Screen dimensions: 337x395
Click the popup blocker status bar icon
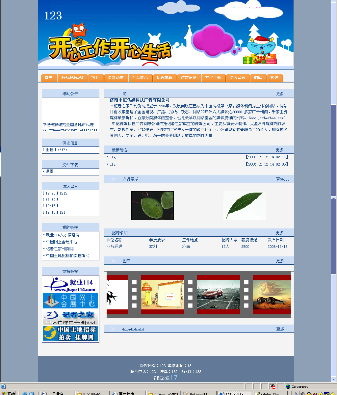pos(272,386)
